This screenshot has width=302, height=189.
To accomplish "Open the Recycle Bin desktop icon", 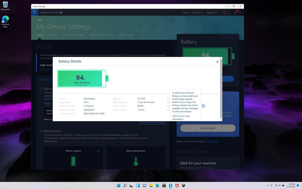I will (5, 6).
